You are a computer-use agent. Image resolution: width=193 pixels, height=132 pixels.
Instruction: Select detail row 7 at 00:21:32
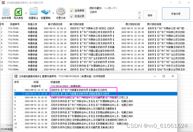tap(95, 112)
